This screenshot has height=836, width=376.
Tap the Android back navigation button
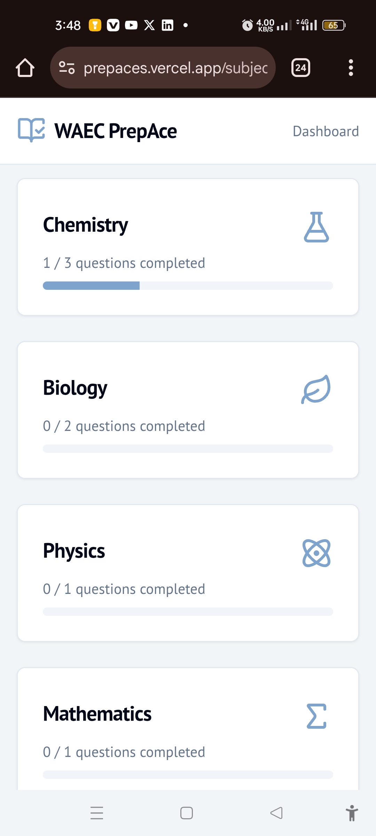[276, 813]
